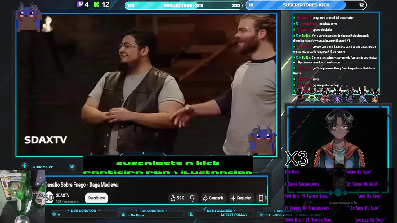
Task: Click the 'Subs Diarias: 0/5' counter
Action: [343, 203]
